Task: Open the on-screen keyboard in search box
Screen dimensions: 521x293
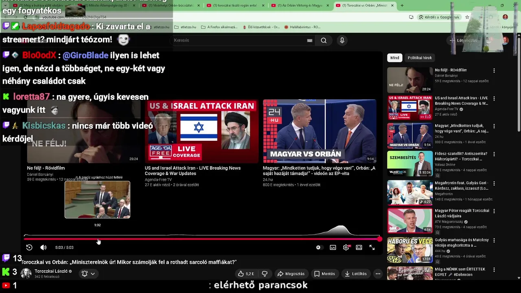Action: (310, 40)
